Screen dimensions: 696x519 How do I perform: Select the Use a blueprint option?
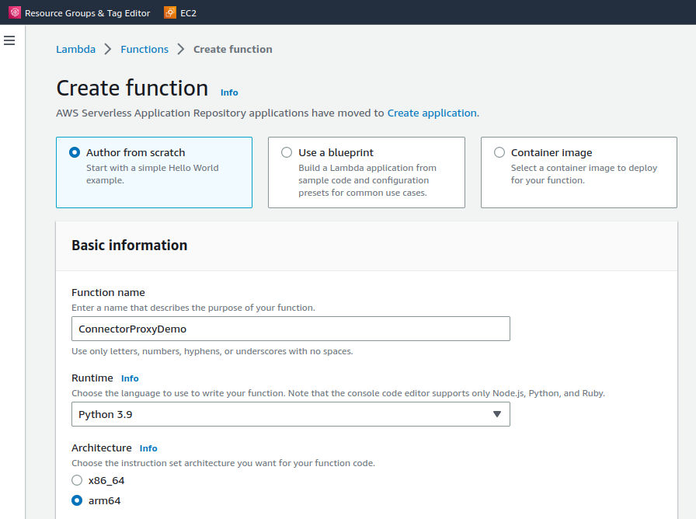pos(287,153)
